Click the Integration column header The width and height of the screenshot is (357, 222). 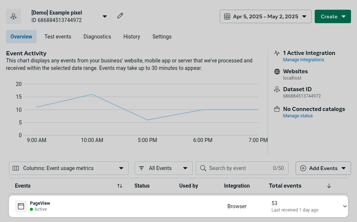tap(237, 186)
